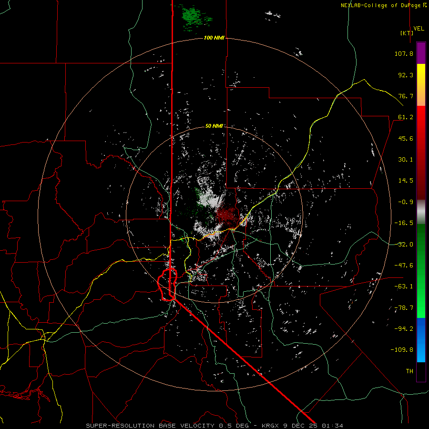Click the 50 NMI range ring label
429x429 pixels.
214,126
